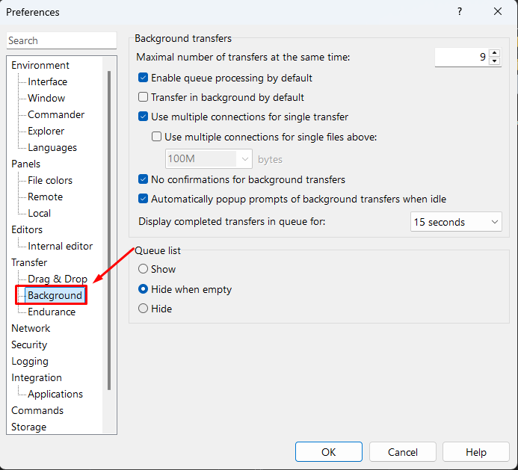Toggle automatic popup prompts when idle checkbox

(x=144, y=199)
